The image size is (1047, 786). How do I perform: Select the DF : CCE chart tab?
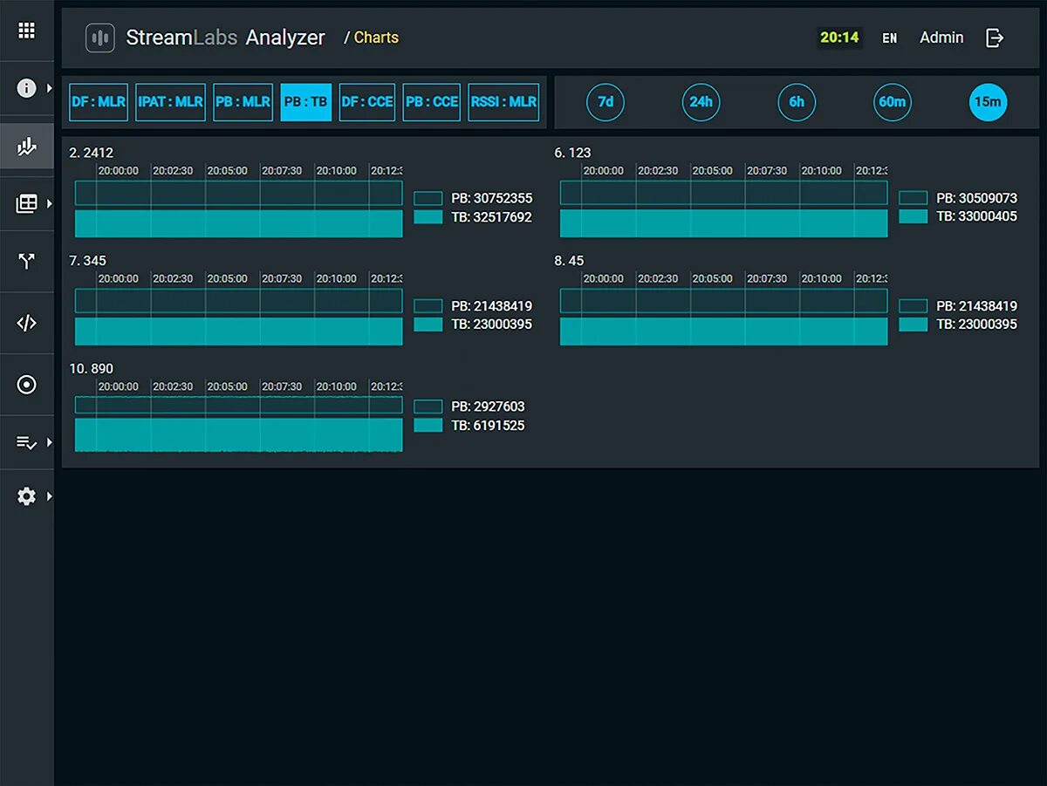366,102
